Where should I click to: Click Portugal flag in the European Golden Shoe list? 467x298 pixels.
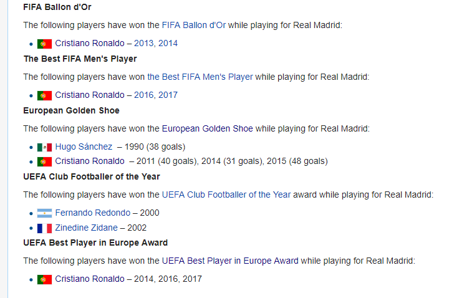(x=44, y=161)
